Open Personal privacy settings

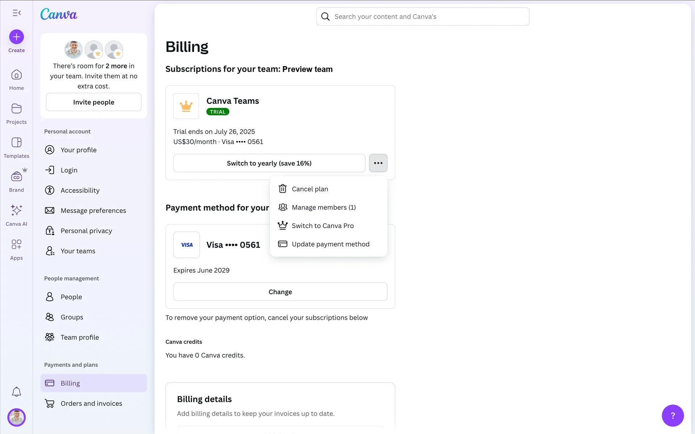click(x=94, y=231)
